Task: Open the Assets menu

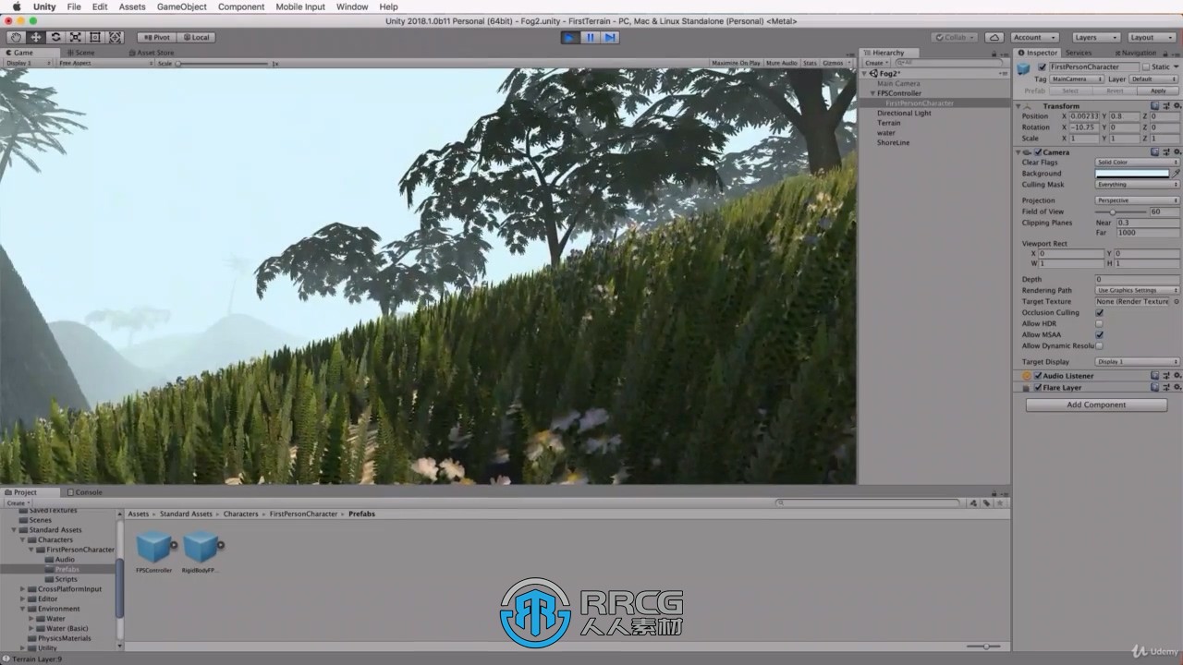Action: click(x=132, y=6)
